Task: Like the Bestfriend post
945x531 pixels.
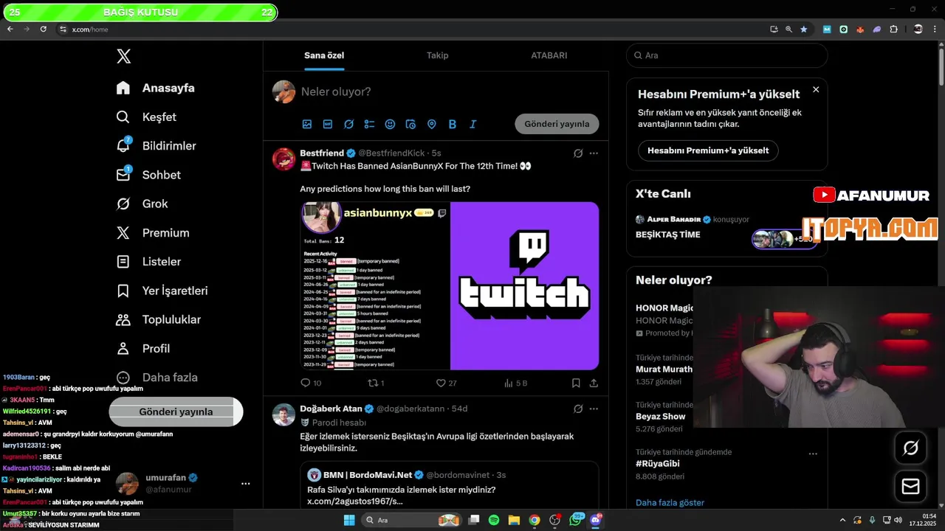Action: (446, 383)
